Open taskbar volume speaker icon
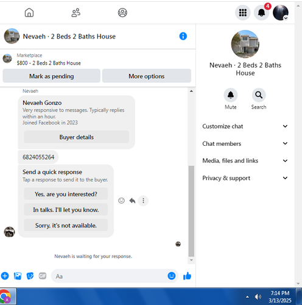This screenshot has width=302, height=305. [258, 297]
